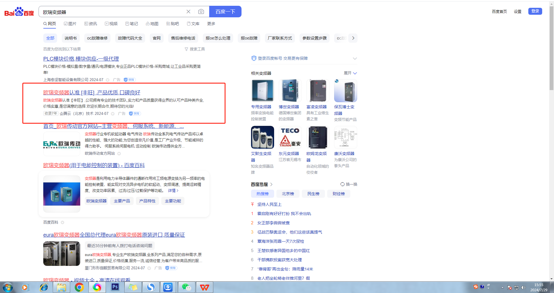Image resolution: width=554 pixels, height=293 pixels.
Task: Select the 全部 filter chip
Action: point(50,38)
